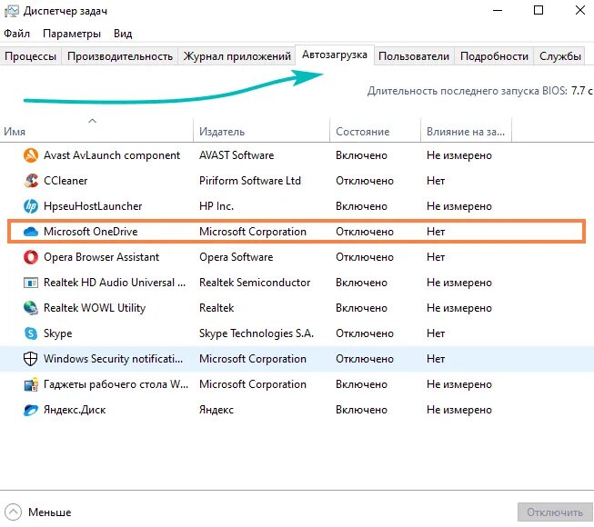This screenshot has height=527, width=594.
Task: Switch to the Пользователи tab
Action: (x=414, y=56)
